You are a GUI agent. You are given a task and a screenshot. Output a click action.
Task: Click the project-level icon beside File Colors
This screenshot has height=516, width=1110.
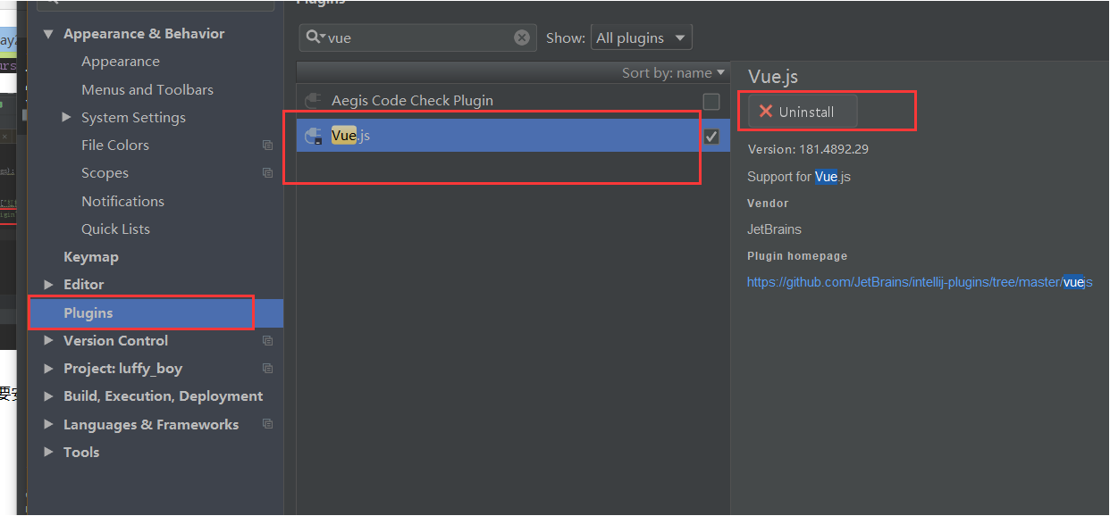coord(267,146)
